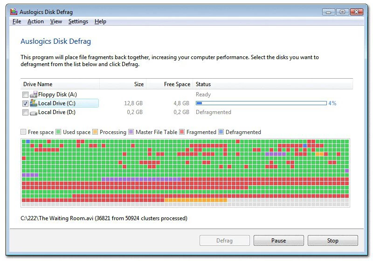
Task: Expand the View menu
Action: [56, 21]
